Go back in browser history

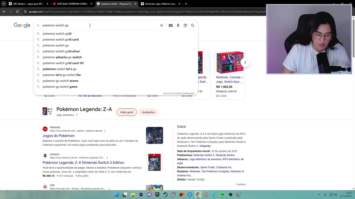click(x=4, y=12)
